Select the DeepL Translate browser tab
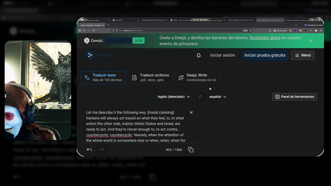 click(91, 25)
